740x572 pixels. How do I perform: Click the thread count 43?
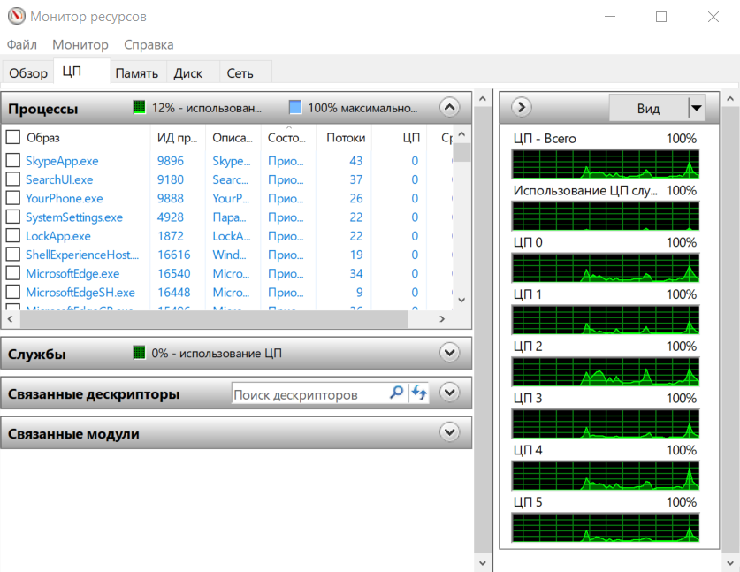[355, 161]
